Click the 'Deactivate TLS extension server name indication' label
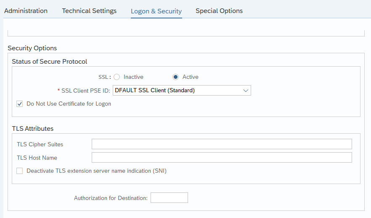 point(97,171)
